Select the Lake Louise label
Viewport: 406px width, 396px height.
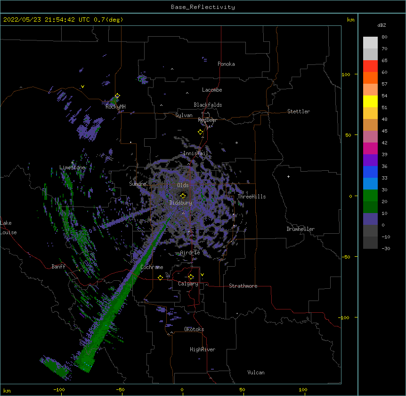tap(8, 228)
